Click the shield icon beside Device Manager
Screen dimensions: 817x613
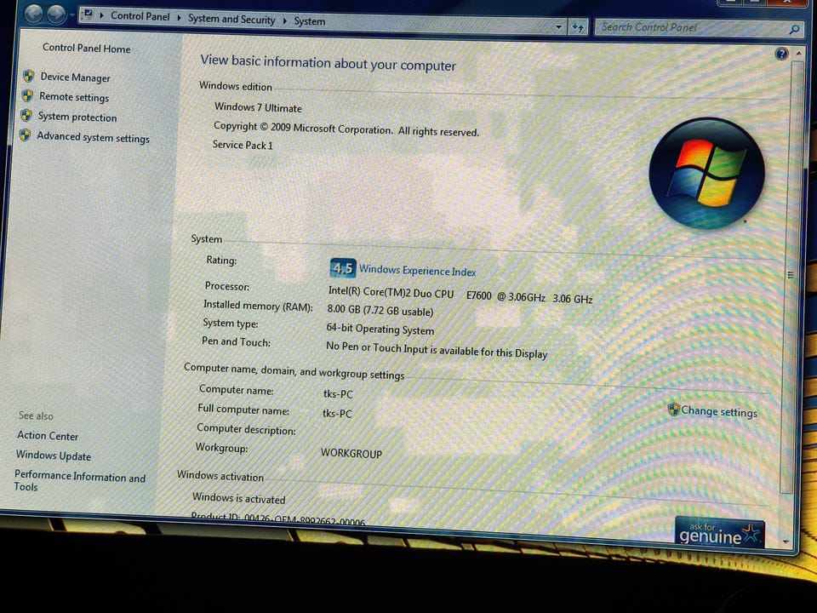tap(29, 76)
